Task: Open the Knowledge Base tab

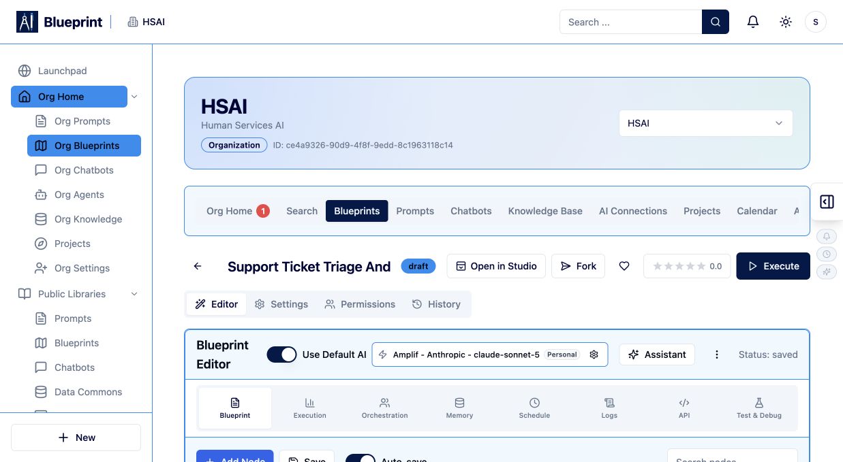Action: 545,211
